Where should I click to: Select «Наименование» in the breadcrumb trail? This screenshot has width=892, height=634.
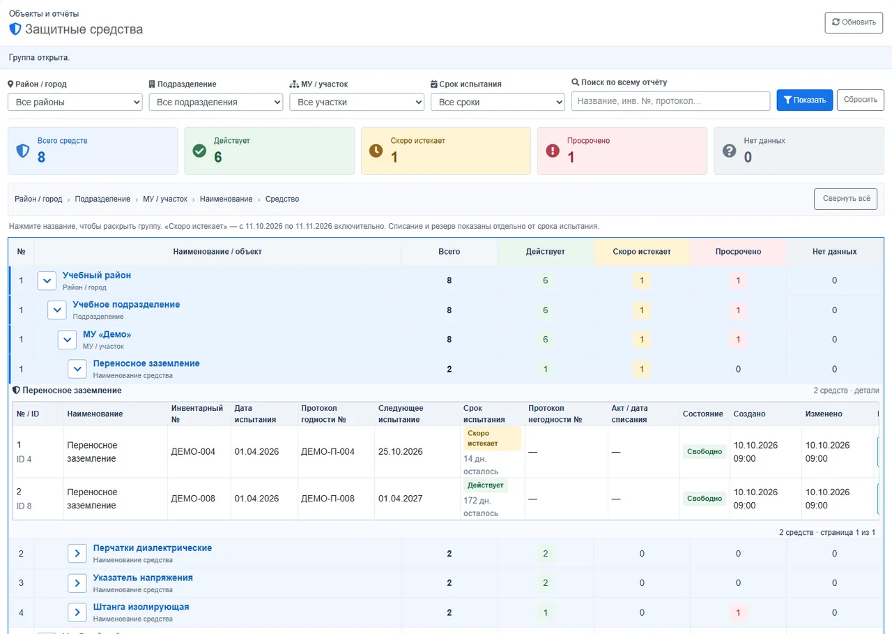pos(226,199)
